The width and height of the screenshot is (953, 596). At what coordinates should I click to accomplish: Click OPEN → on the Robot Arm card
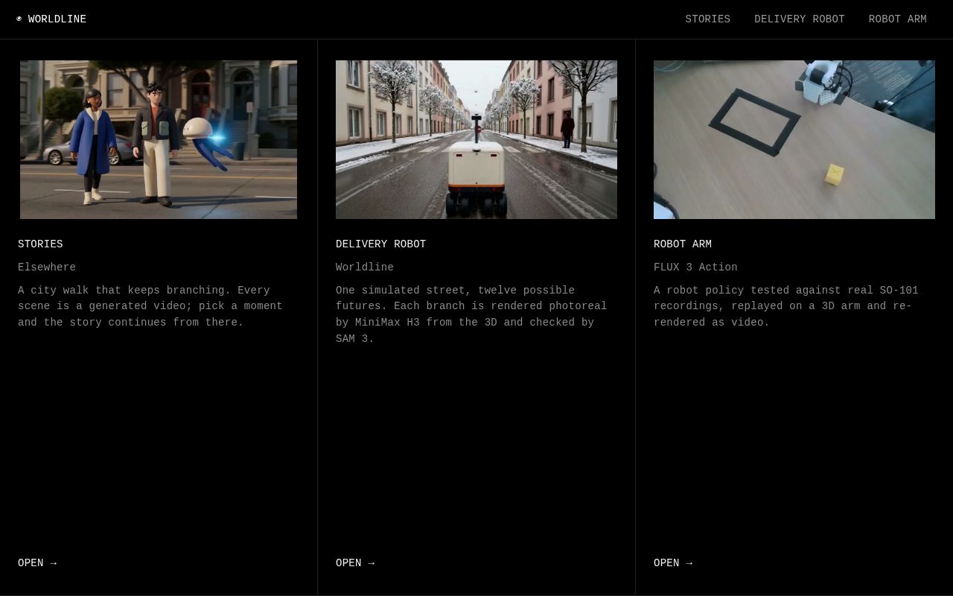pyautogui.click(x=673, y=563)
